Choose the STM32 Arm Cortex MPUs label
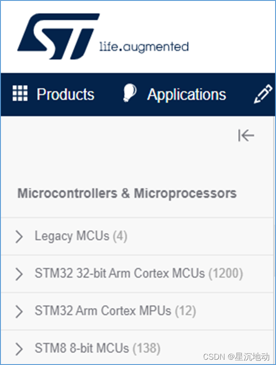 pos(103,311)
